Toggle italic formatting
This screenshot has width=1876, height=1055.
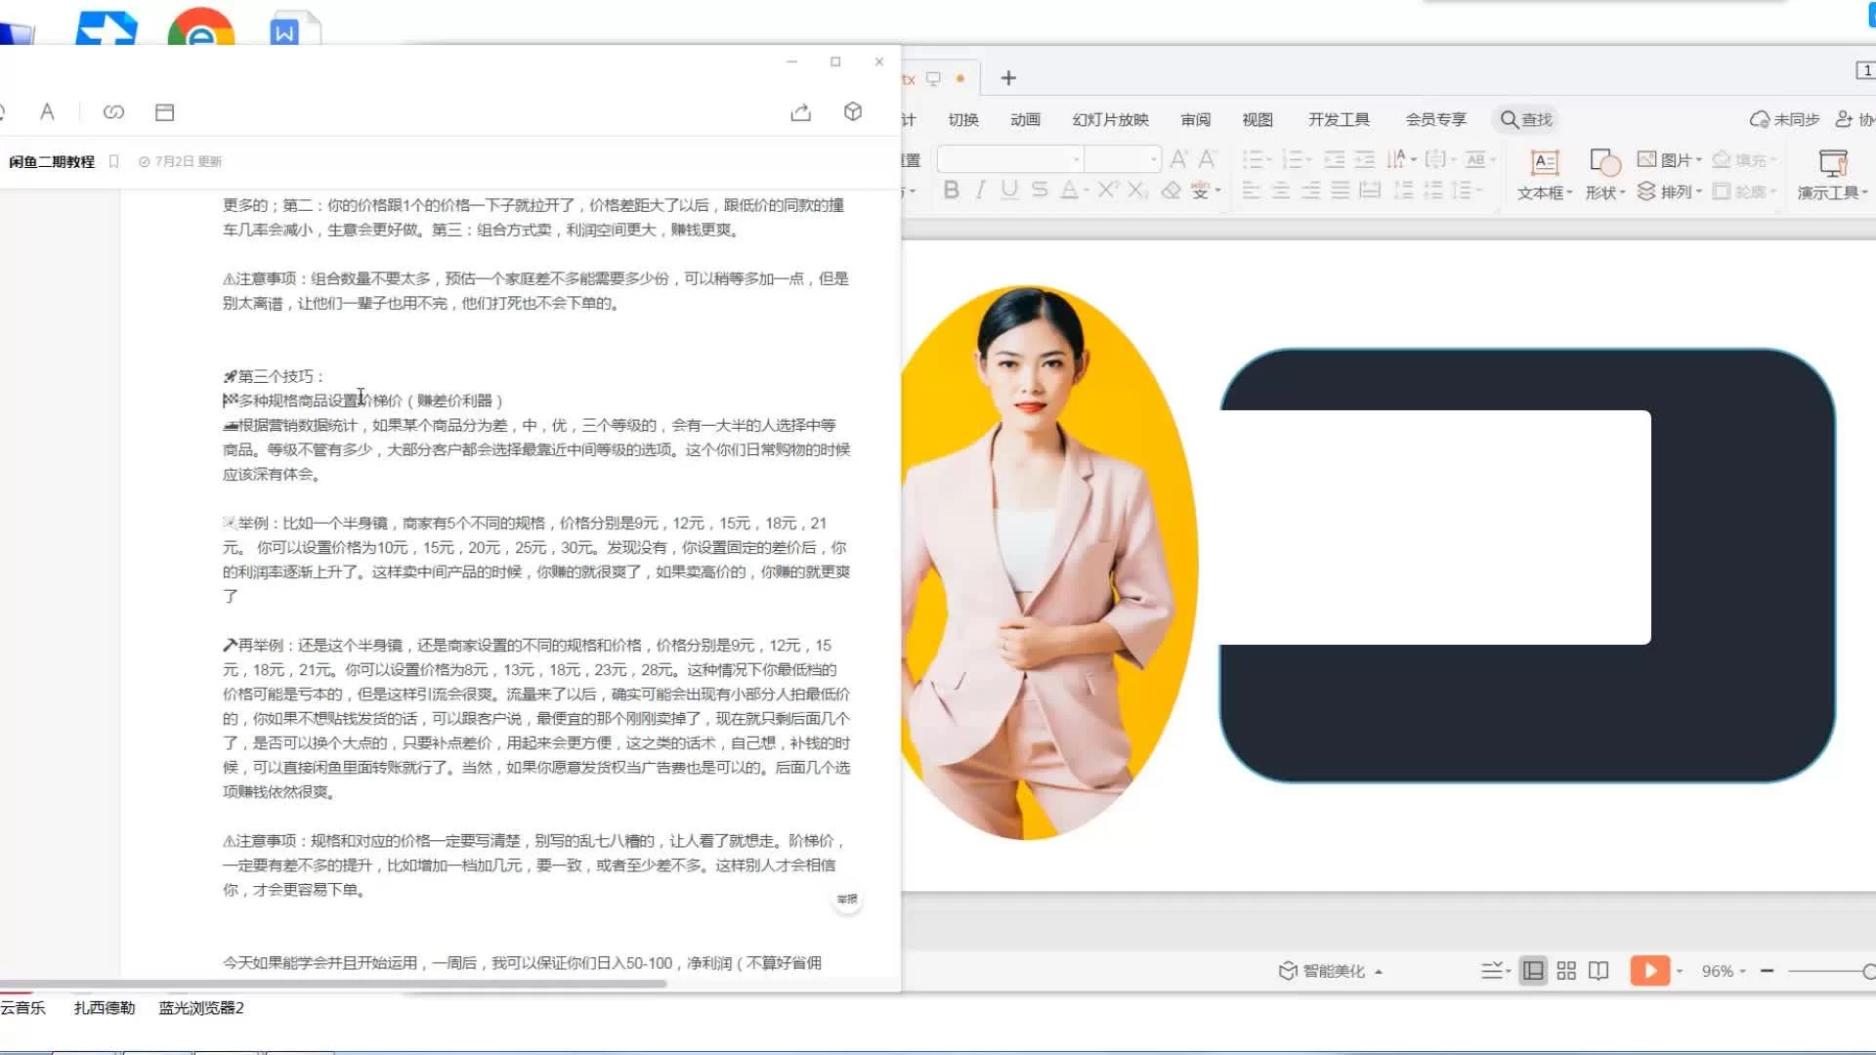click(979, 190)
